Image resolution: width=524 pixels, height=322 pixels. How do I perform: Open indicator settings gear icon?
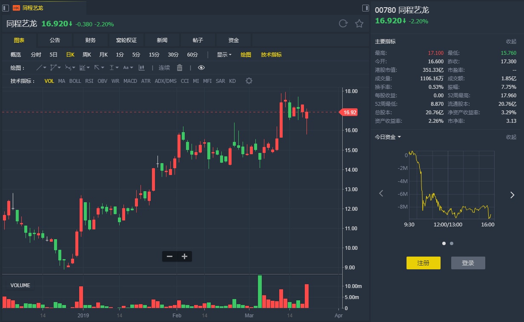pyautogui.click(x=249, y=81)
